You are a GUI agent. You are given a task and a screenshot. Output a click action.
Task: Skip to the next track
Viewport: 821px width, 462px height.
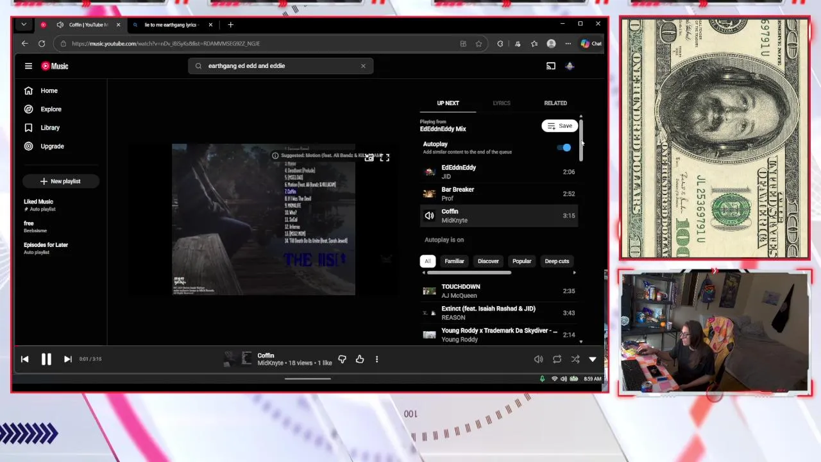tap(67, 359)
